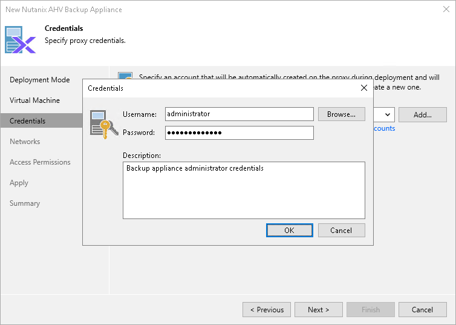Close the Credentials dialog with X
Viewport: 456px width, 325px height.
click(363, 88)
